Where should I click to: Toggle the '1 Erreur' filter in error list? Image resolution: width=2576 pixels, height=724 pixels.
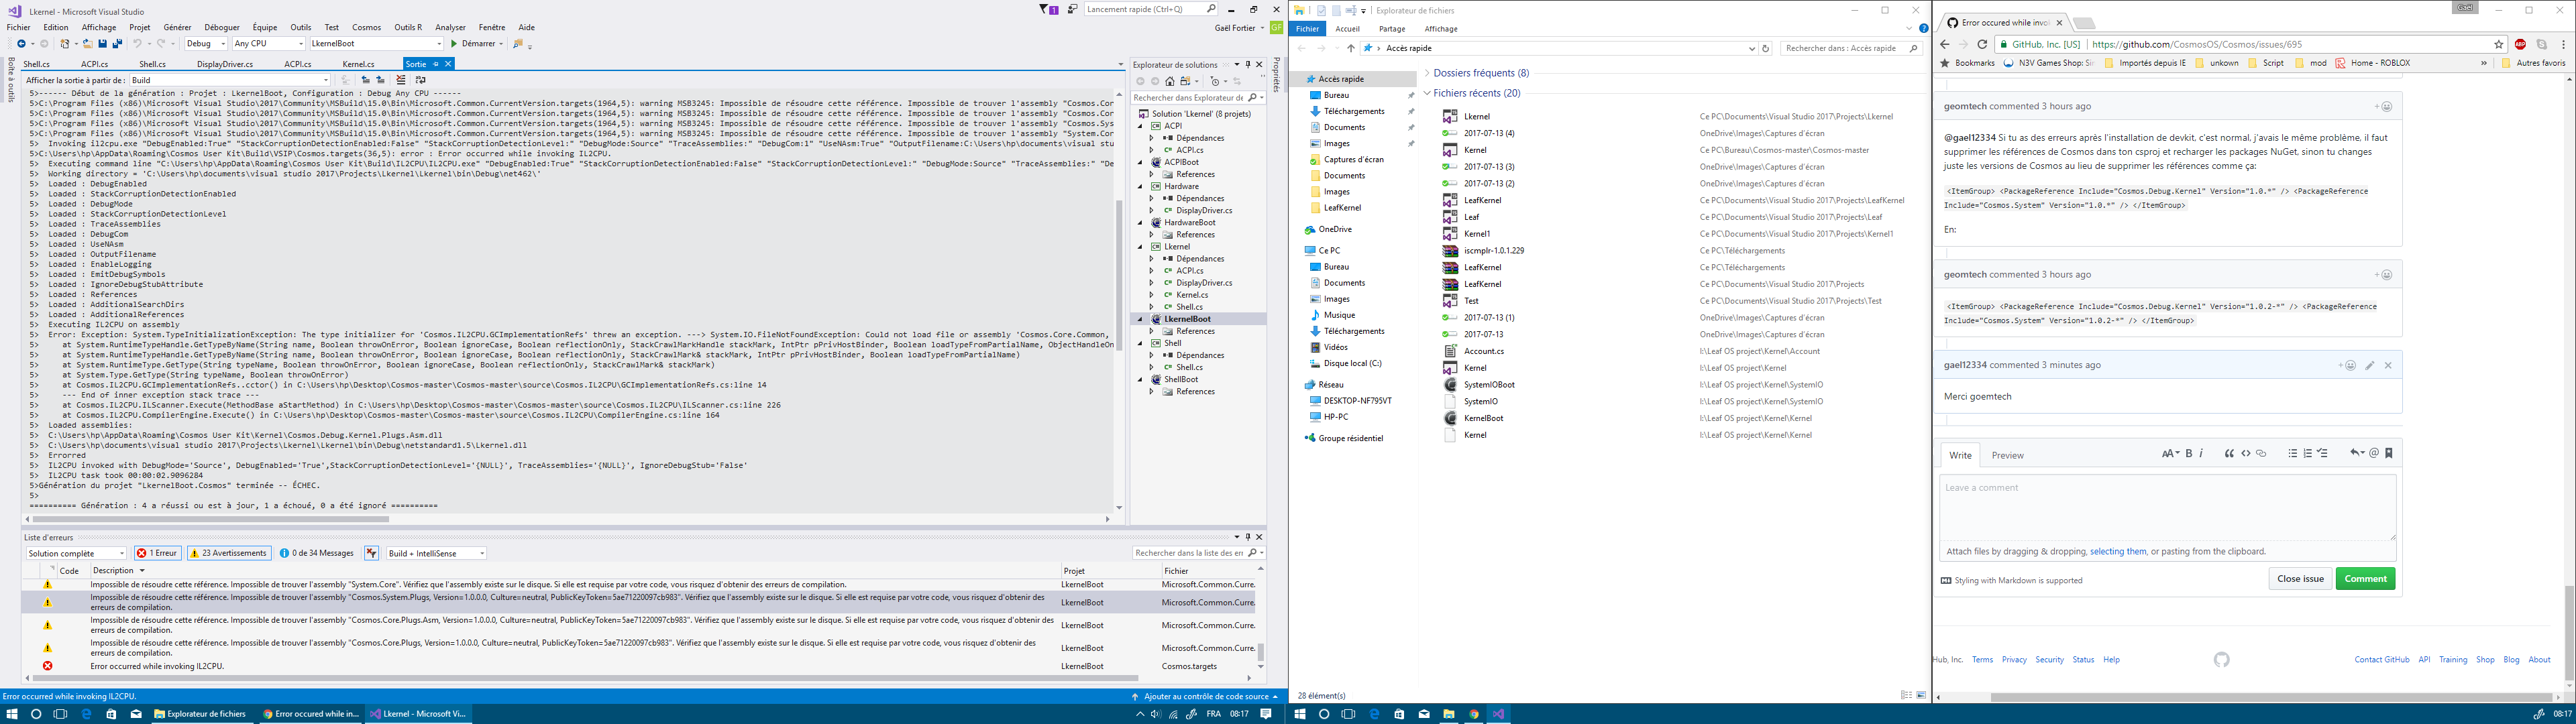[157, 553]
